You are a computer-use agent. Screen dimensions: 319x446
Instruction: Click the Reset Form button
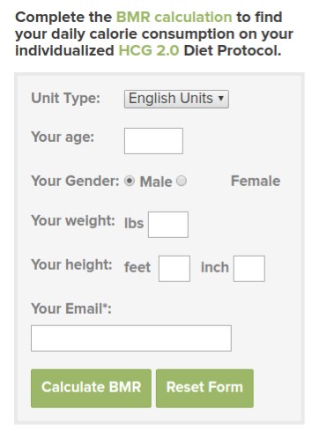(204, 388)
